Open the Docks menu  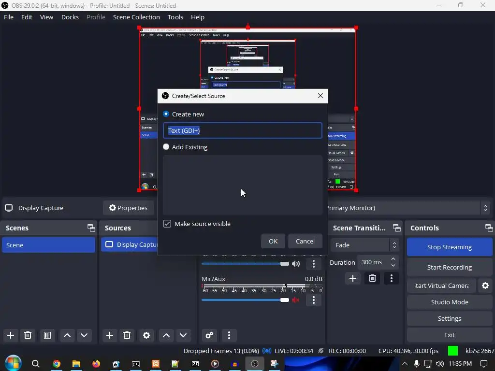(x=70, y=17)
